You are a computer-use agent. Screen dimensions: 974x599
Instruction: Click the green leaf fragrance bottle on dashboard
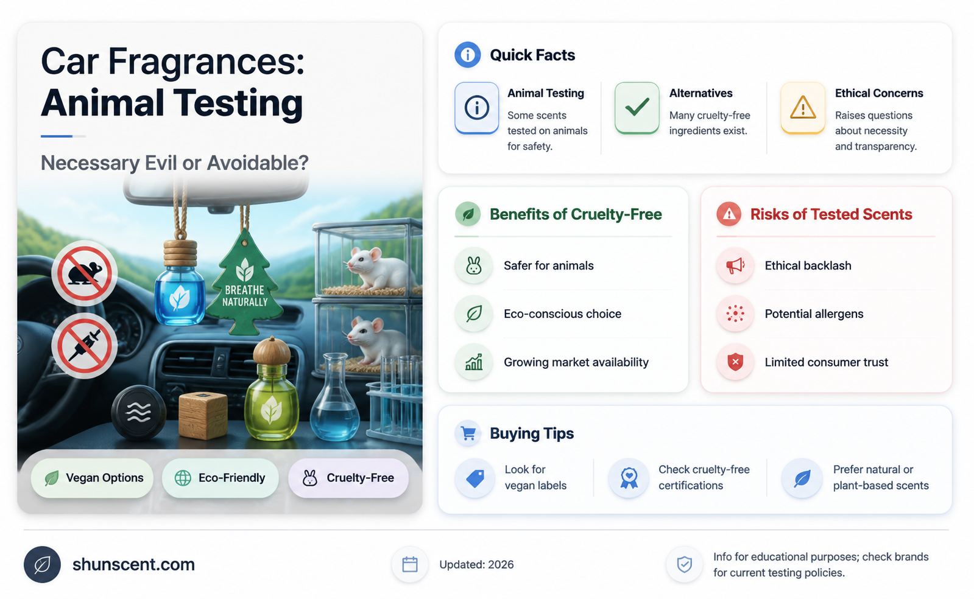click(271, 388)
